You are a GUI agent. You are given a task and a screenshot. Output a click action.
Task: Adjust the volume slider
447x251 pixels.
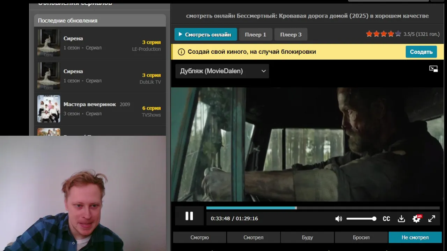click(x=361, y=219)
